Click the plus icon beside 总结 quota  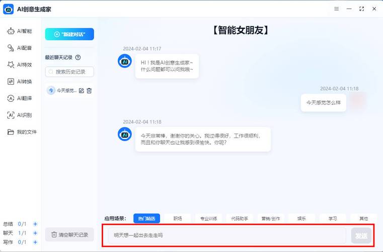click(x=35, y=224)
